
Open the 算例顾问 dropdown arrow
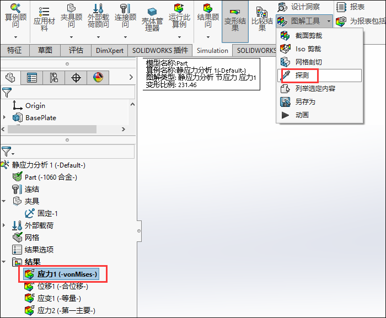pyautogui.click(x=15, y=37)
